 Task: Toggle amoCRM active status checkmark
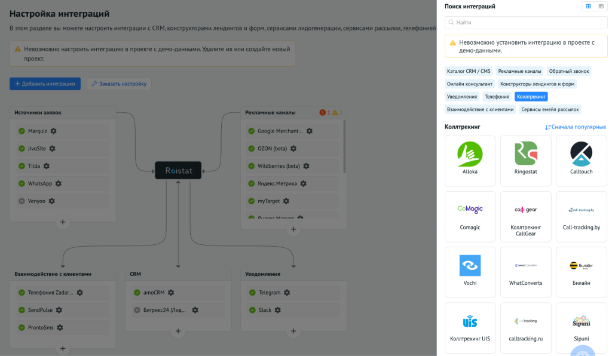pos(137,293)
